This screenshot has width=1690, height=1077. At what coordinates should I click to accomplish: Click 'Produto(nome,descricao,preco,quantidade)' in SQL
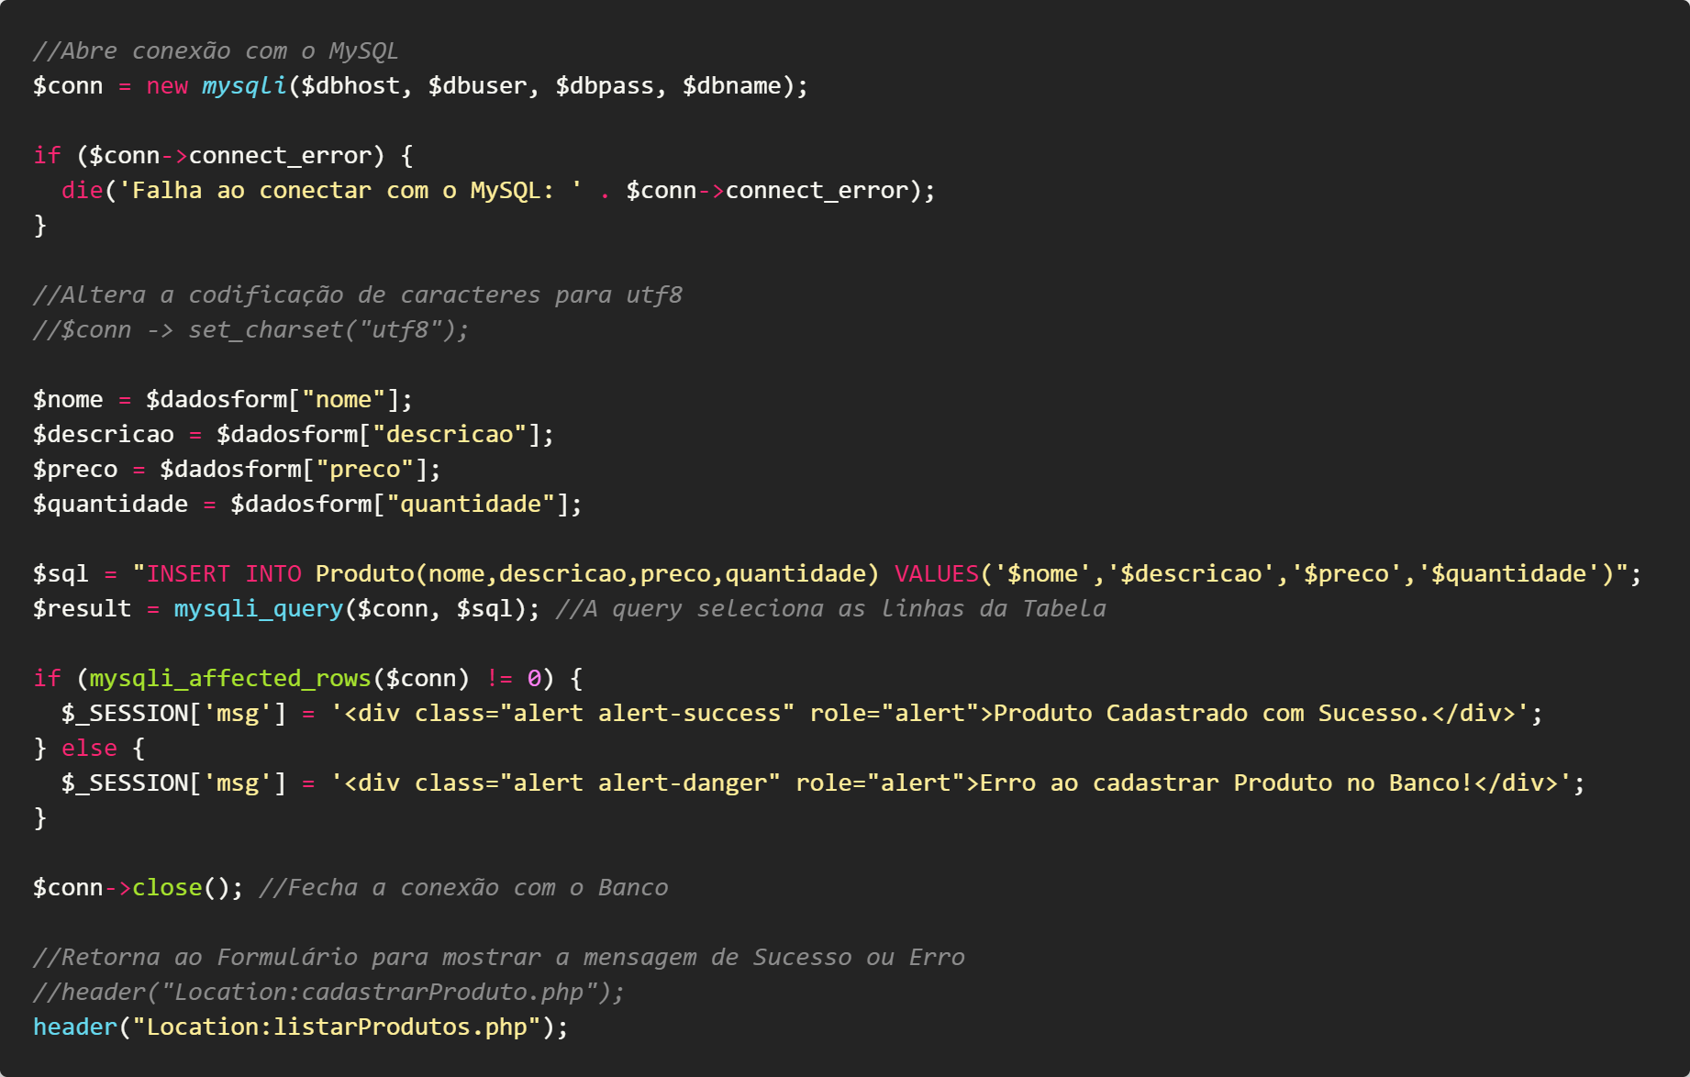[x=597, y=573]
